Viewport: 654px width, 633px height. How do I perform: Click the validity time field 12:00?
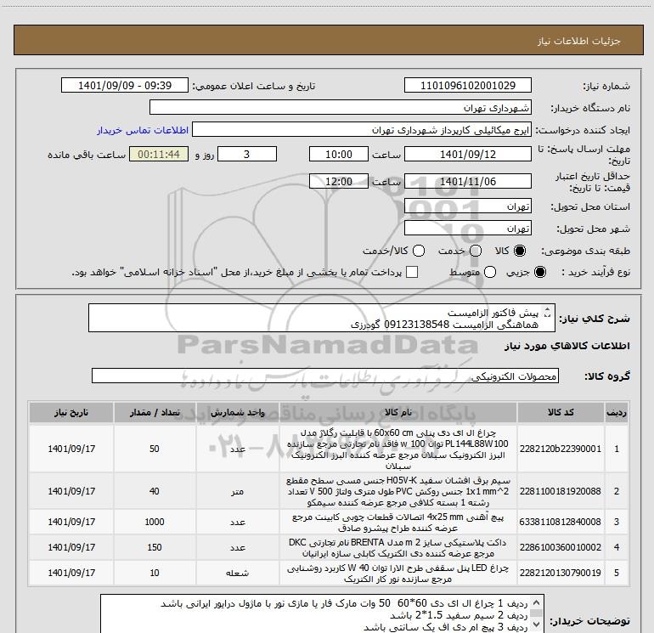coord(339,181)
